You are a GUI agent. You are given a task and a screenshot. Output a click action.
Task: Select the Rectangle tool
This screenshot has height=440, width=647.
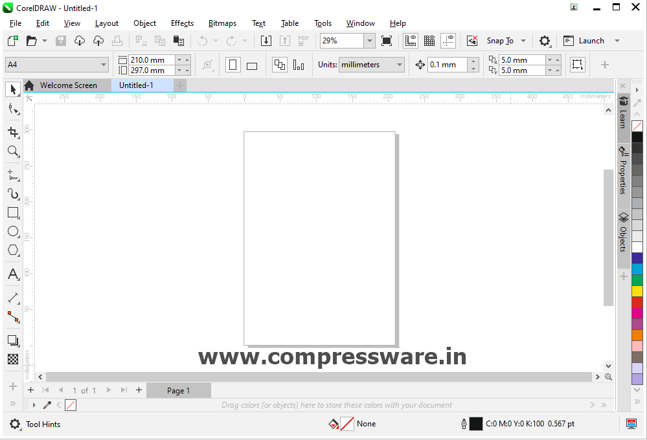[x=13, y=212]
